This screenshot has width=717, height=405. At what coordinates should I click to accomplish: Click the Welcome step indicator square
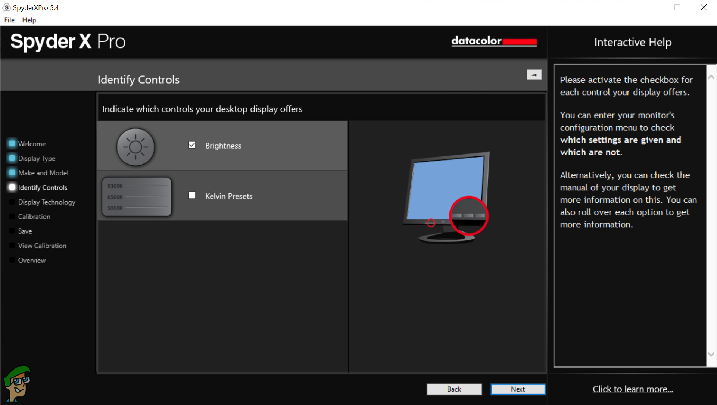click(x=12, y=143)
